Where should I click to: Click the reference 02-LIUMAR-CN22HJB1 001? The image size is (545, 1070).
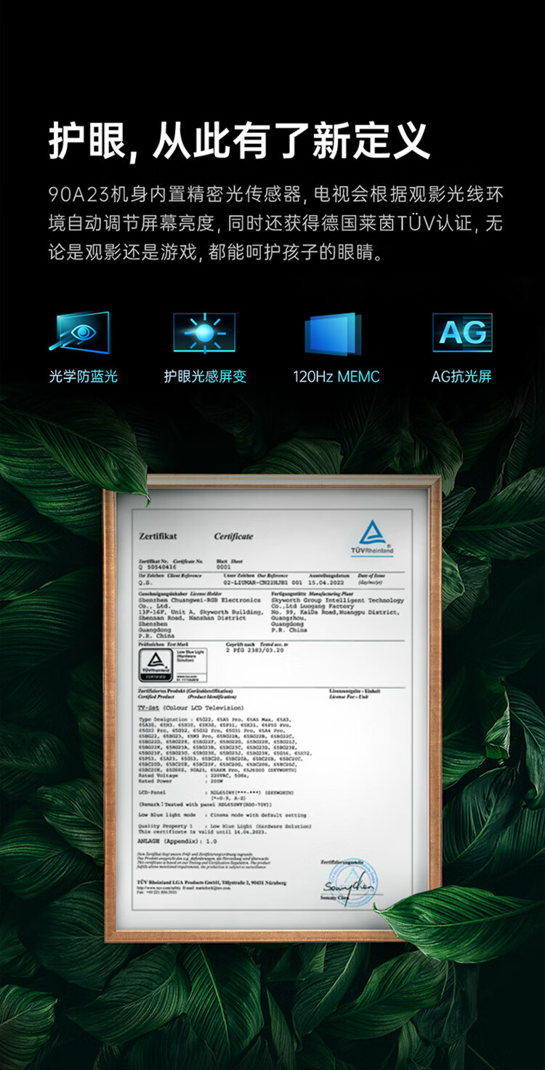click(265, 582)
